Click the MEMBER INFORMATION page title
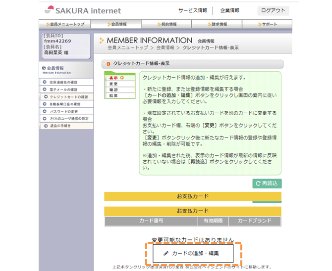The width and height of the screenshot is (332, 271). [x=150, y=40]
